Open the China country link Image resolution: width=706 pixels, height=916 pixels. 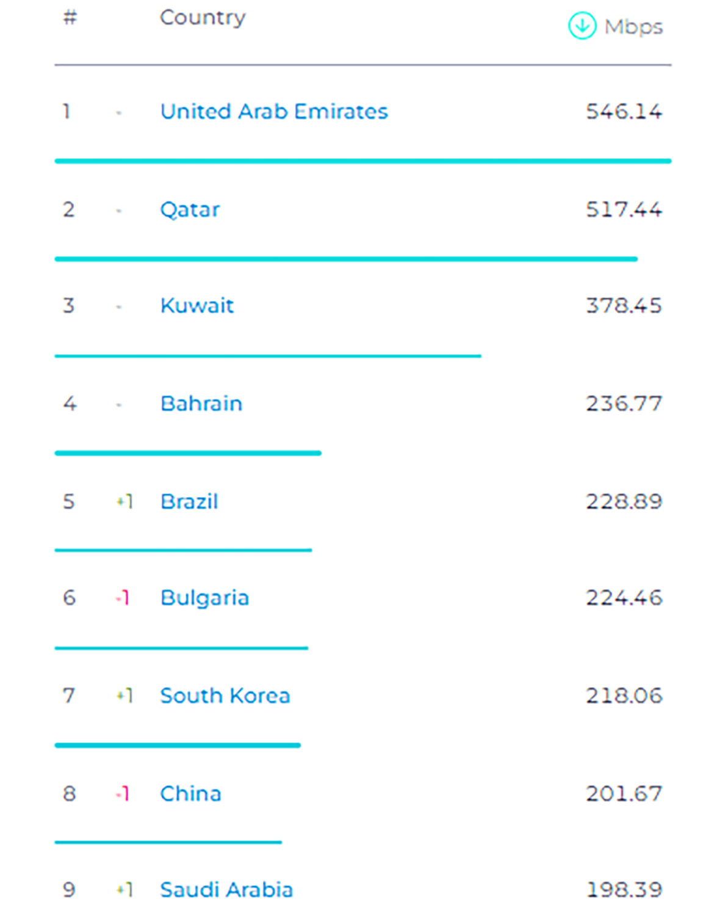[x=191, y=794]
